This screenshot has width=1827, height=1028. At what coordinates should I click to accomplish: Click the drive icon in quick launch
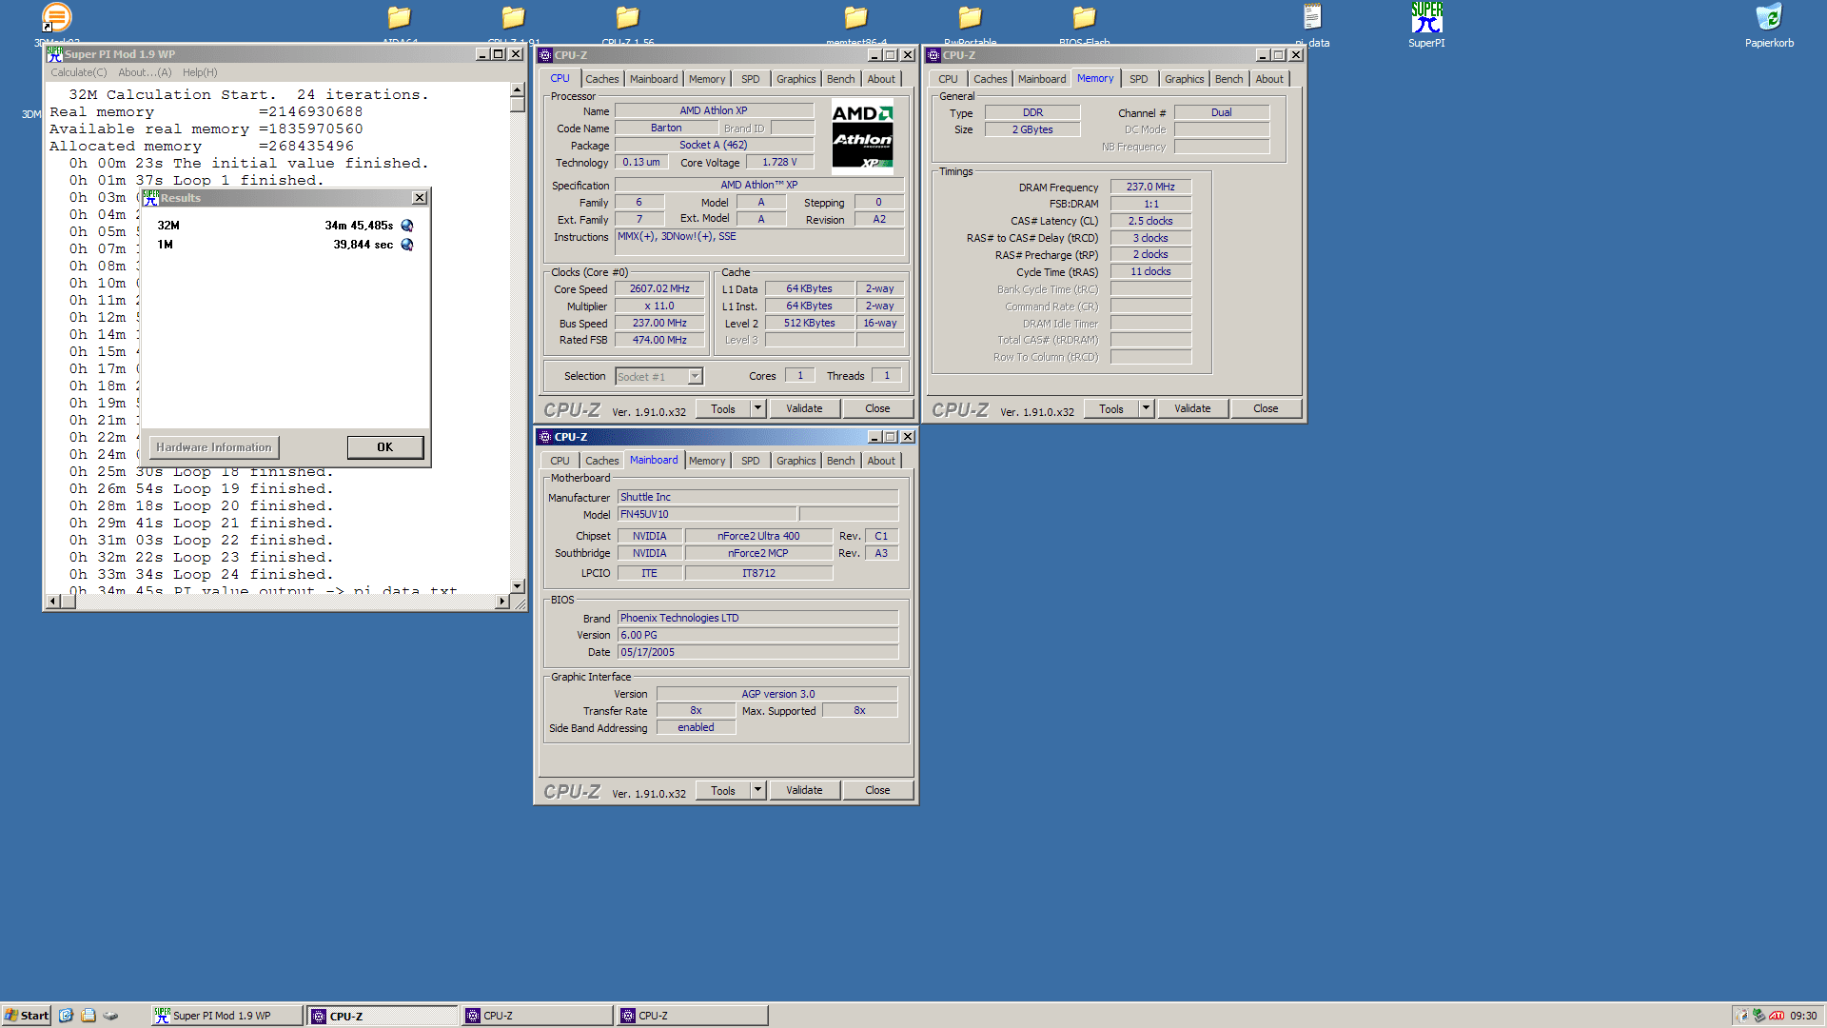(x=110, y=1016)
